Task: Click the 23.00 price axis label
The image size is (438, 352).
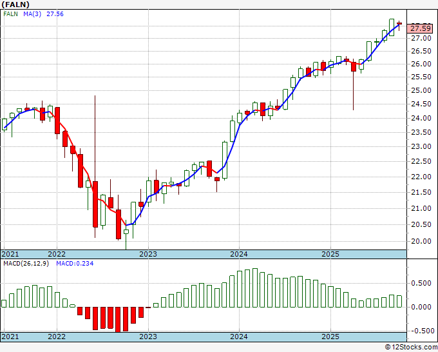Action: [421, 146]
